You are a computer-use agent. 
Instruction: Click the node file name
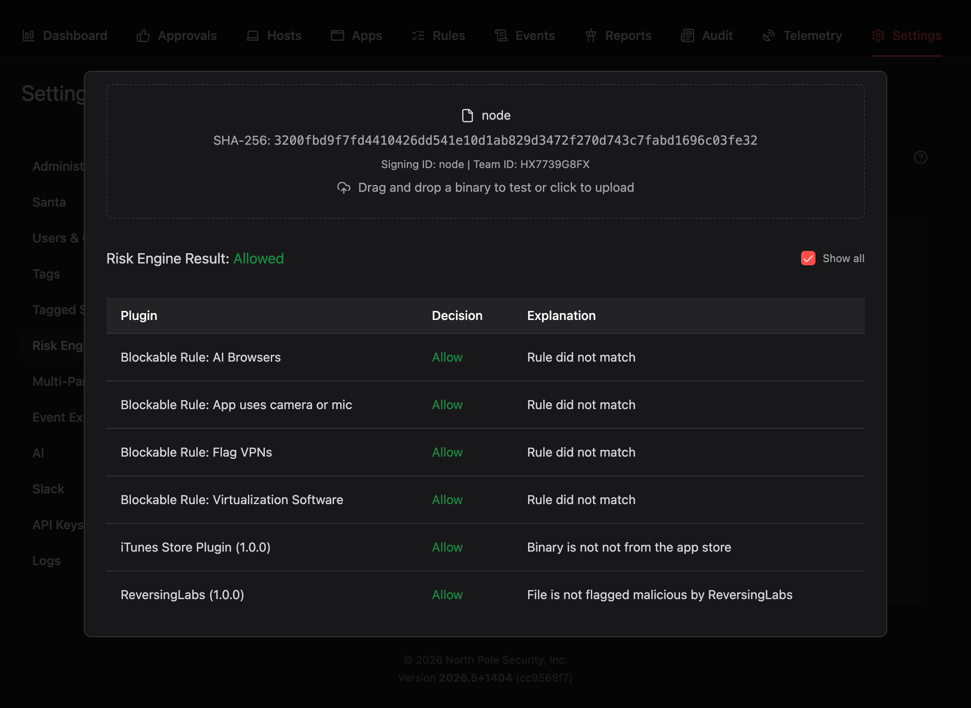(496, 116)
